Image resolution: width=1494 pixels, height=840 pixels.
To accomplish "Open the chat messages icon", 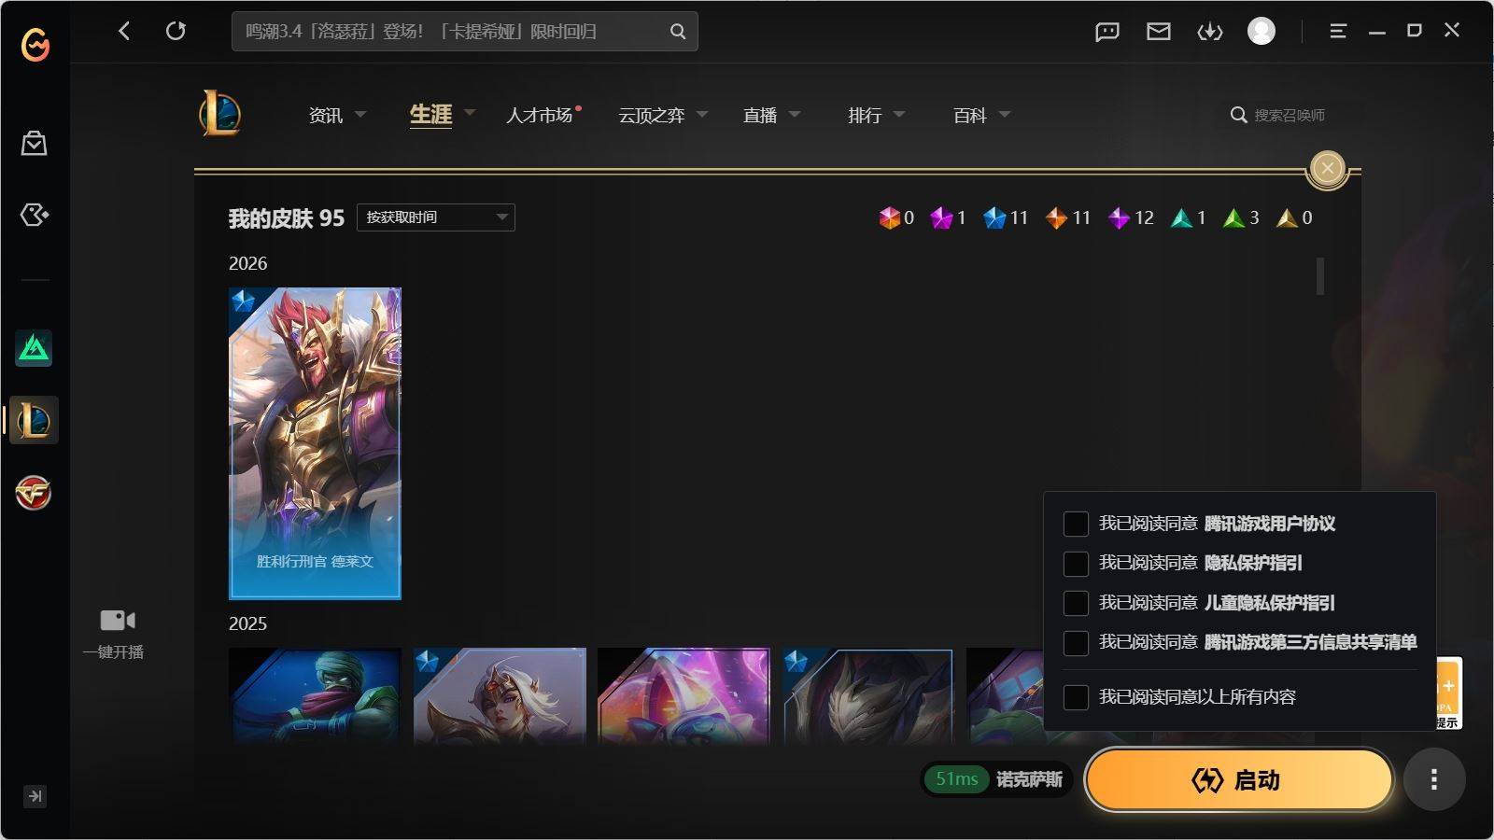I will click(1107, 32).
